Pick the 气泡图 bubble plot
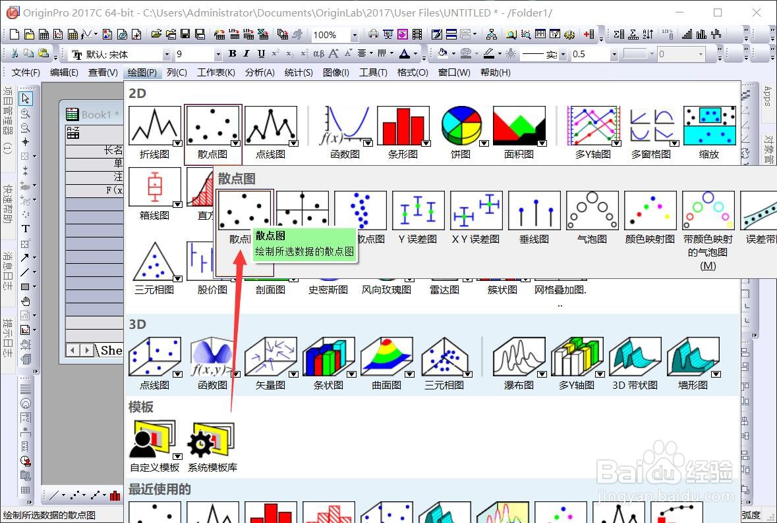This screenshot has height=523, width=777. [592, 211]
